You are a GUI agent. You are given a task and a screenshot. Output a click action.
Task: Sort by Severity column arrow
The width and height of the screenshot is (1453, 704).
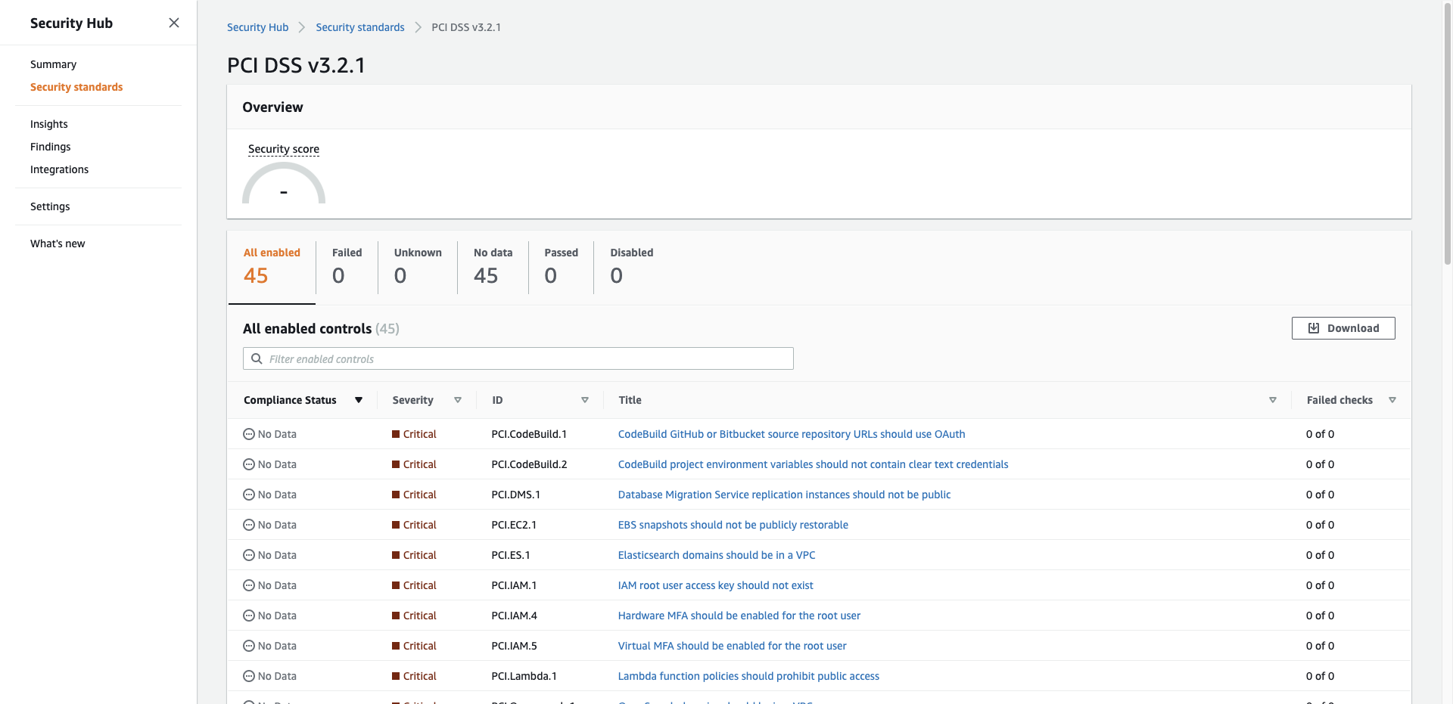point(458,400)
